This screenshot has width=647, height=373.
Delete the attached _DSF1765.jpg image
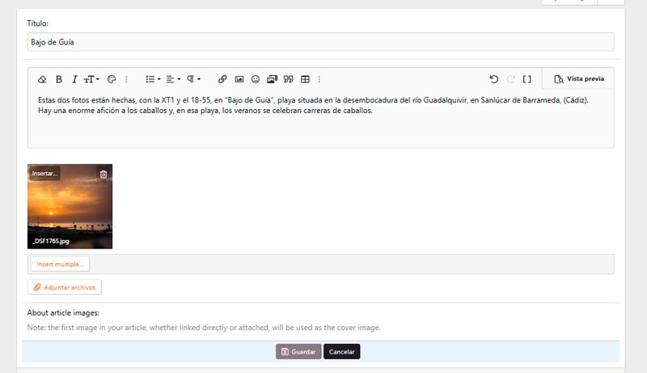(x=104, y=174)
